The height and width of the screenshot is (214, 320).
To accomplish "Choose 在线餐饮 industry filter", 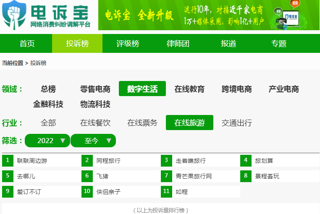I will (x=95, y=123).
